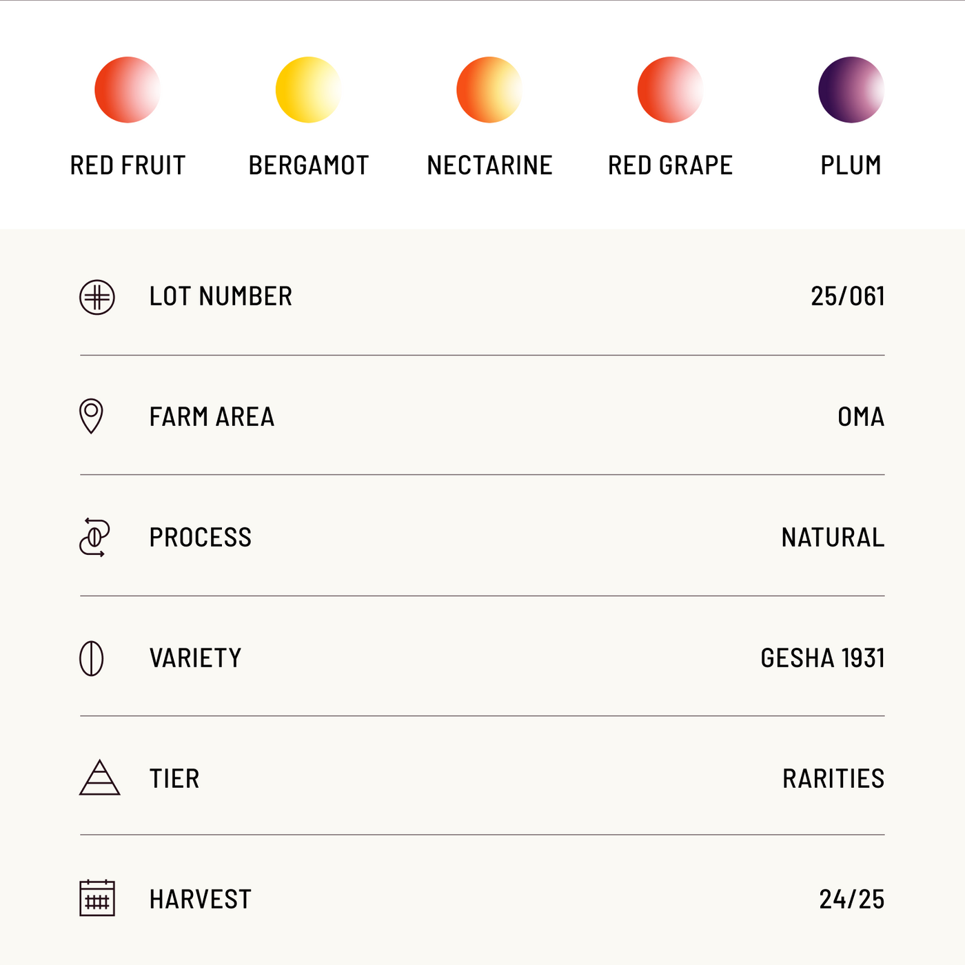965x965 pixels.
Task: Click the PLUM flavor label
Action: (x=851, y=165)
